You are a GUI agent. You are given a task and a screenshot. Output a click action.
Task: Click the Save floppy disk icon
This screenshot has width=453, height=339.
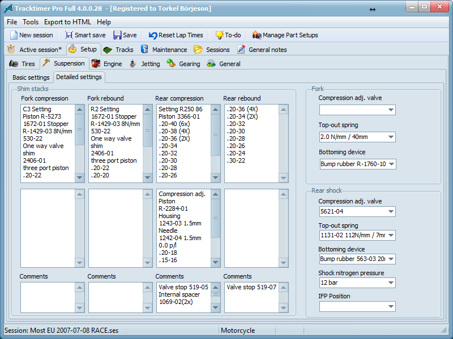click(x=117, y=35)
